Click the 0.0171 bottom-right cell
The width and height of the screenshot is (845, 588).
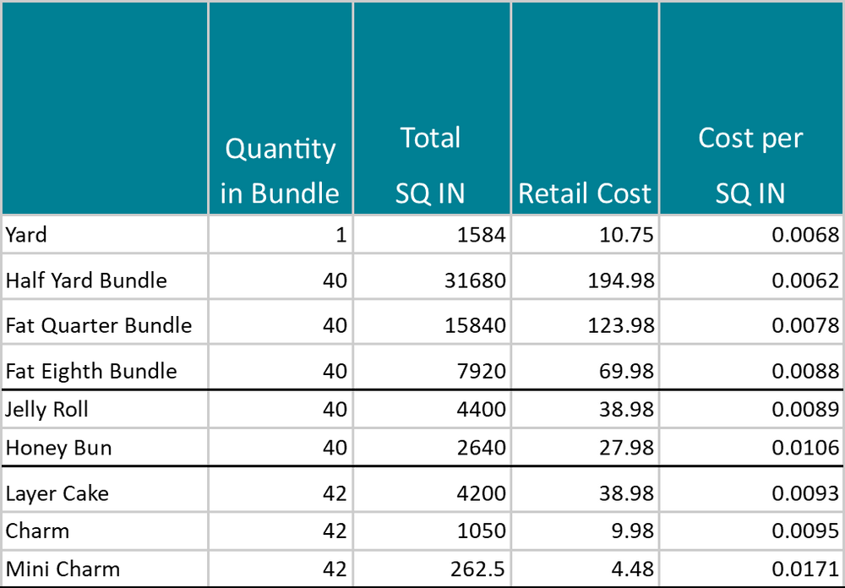point(750,569)
